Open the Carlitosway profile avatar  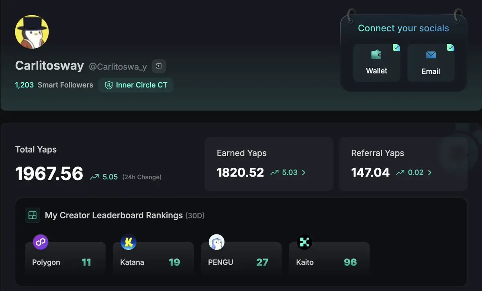(x=32, y=32)
